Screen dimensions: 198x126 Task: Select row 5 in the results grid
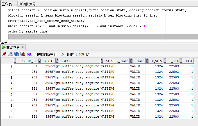97,88
